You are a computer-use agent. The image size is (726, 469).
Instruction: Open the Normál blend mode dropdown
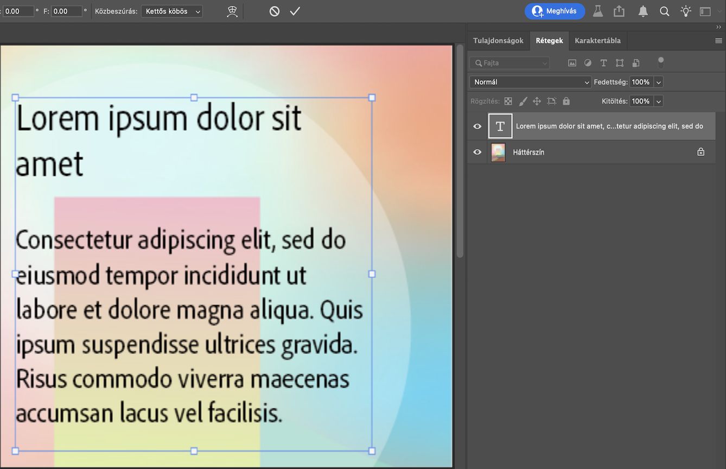(x=530, y=81)
